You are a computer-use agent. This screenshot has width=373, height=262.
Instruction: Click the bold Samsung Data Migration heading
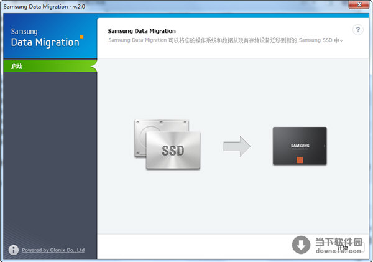[142, 31]
